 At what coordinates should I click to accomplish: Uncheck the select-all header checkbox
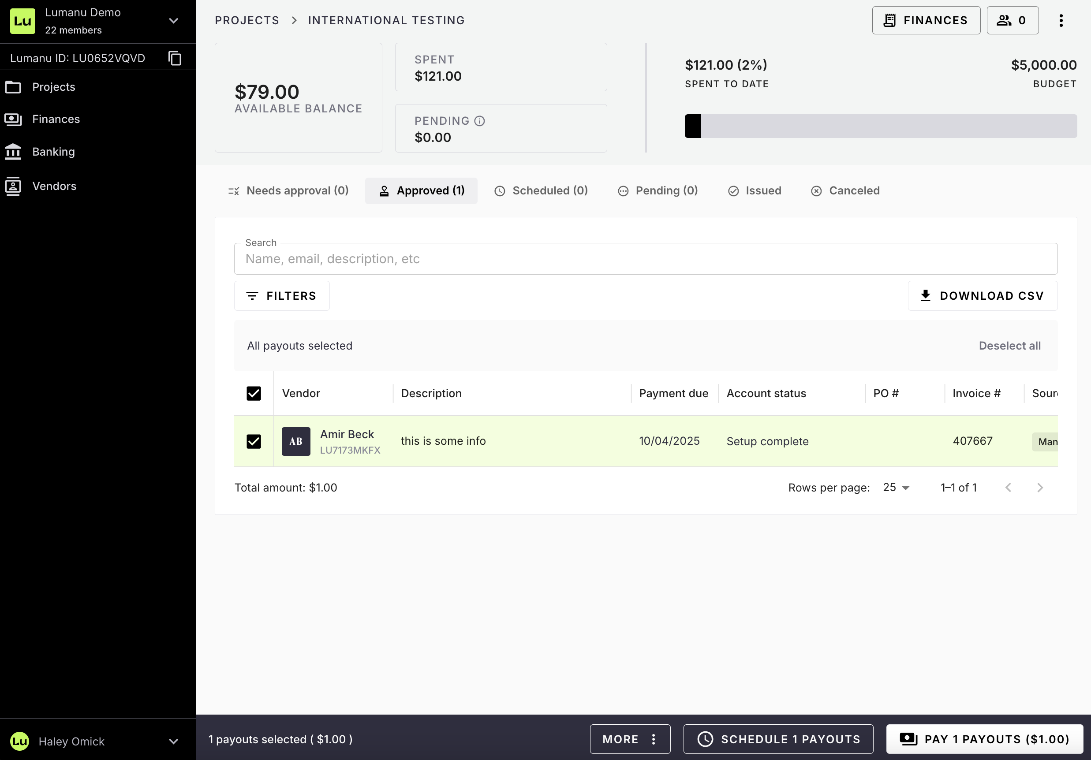coord(254,393)
